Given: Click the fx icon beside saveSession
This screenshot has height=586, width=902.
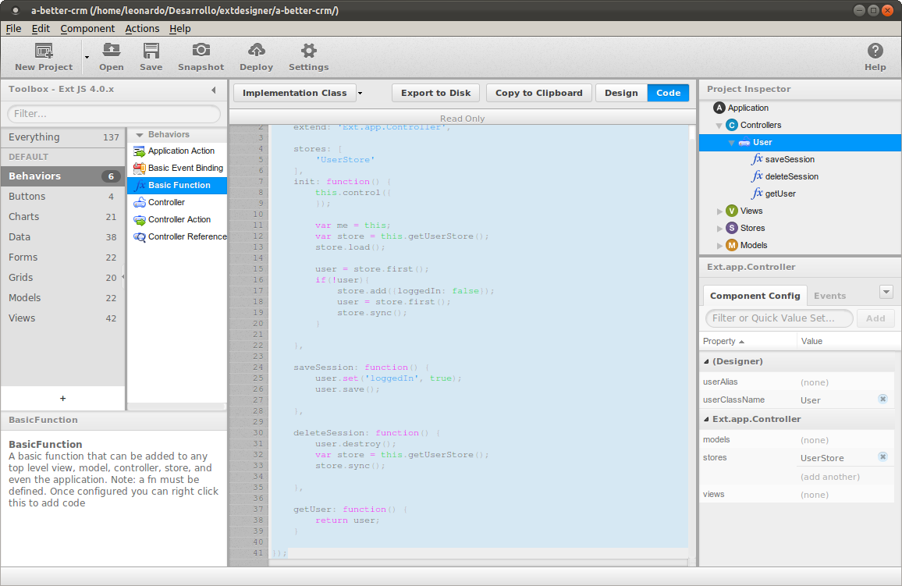Looking at the screenshot, I should coord(757,158).
